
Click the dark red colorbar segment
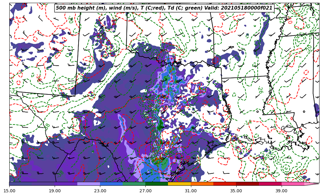point(247,184)
